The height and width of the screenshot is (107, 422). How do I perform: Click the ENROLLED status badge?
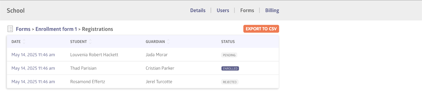point(230,69)
